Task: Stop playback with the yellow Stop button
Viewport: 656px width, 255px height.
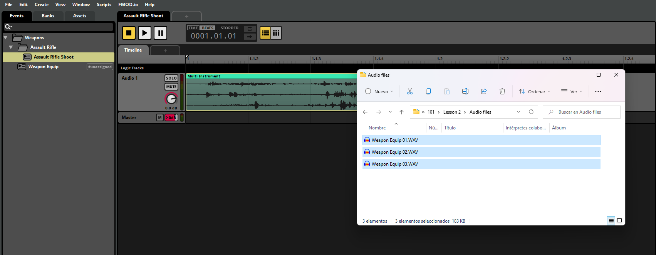Action: 129,33
